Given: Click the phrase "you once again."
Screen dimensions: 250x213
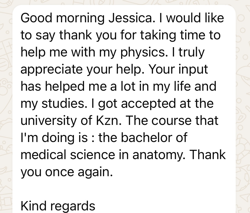Looking at the screenshot, I should point(67,172).
